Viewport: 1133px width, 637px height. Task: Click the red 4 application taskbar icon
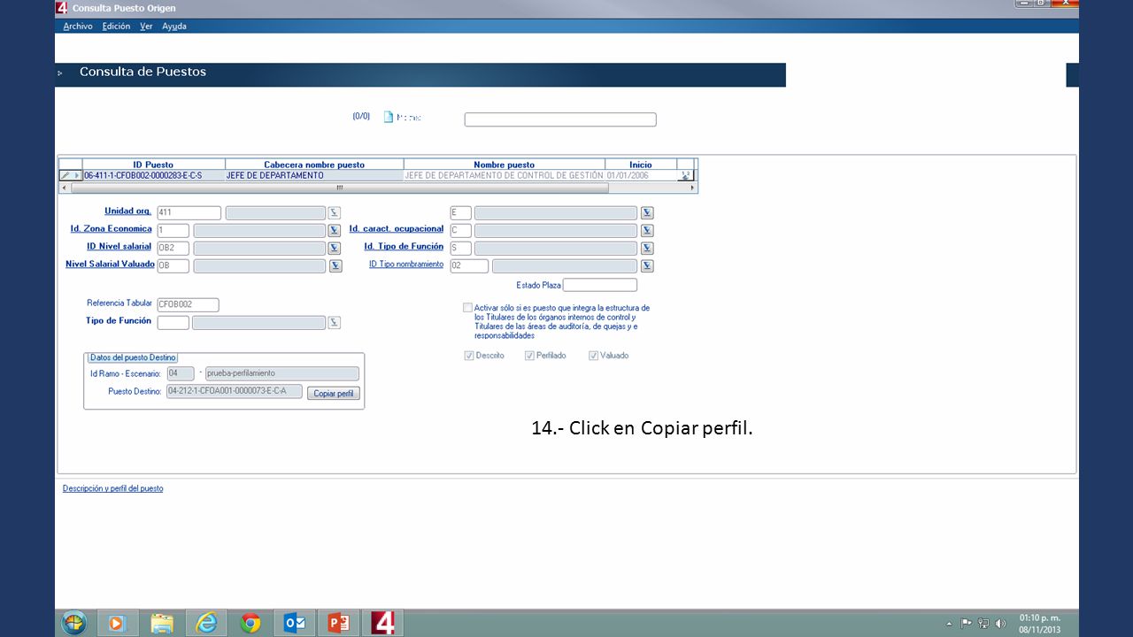[383, 623]
